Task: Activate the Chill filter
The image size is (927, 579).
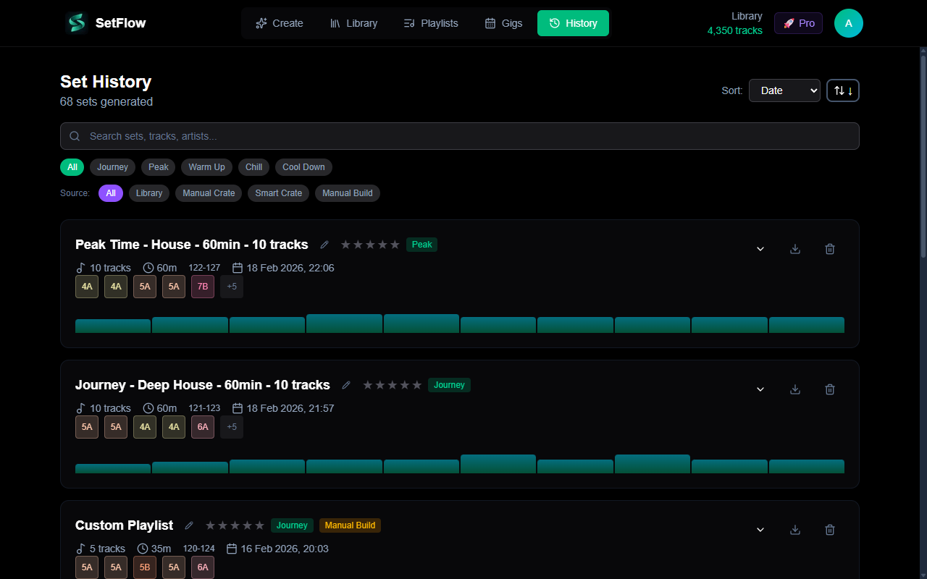Action: tap(253, 167)
